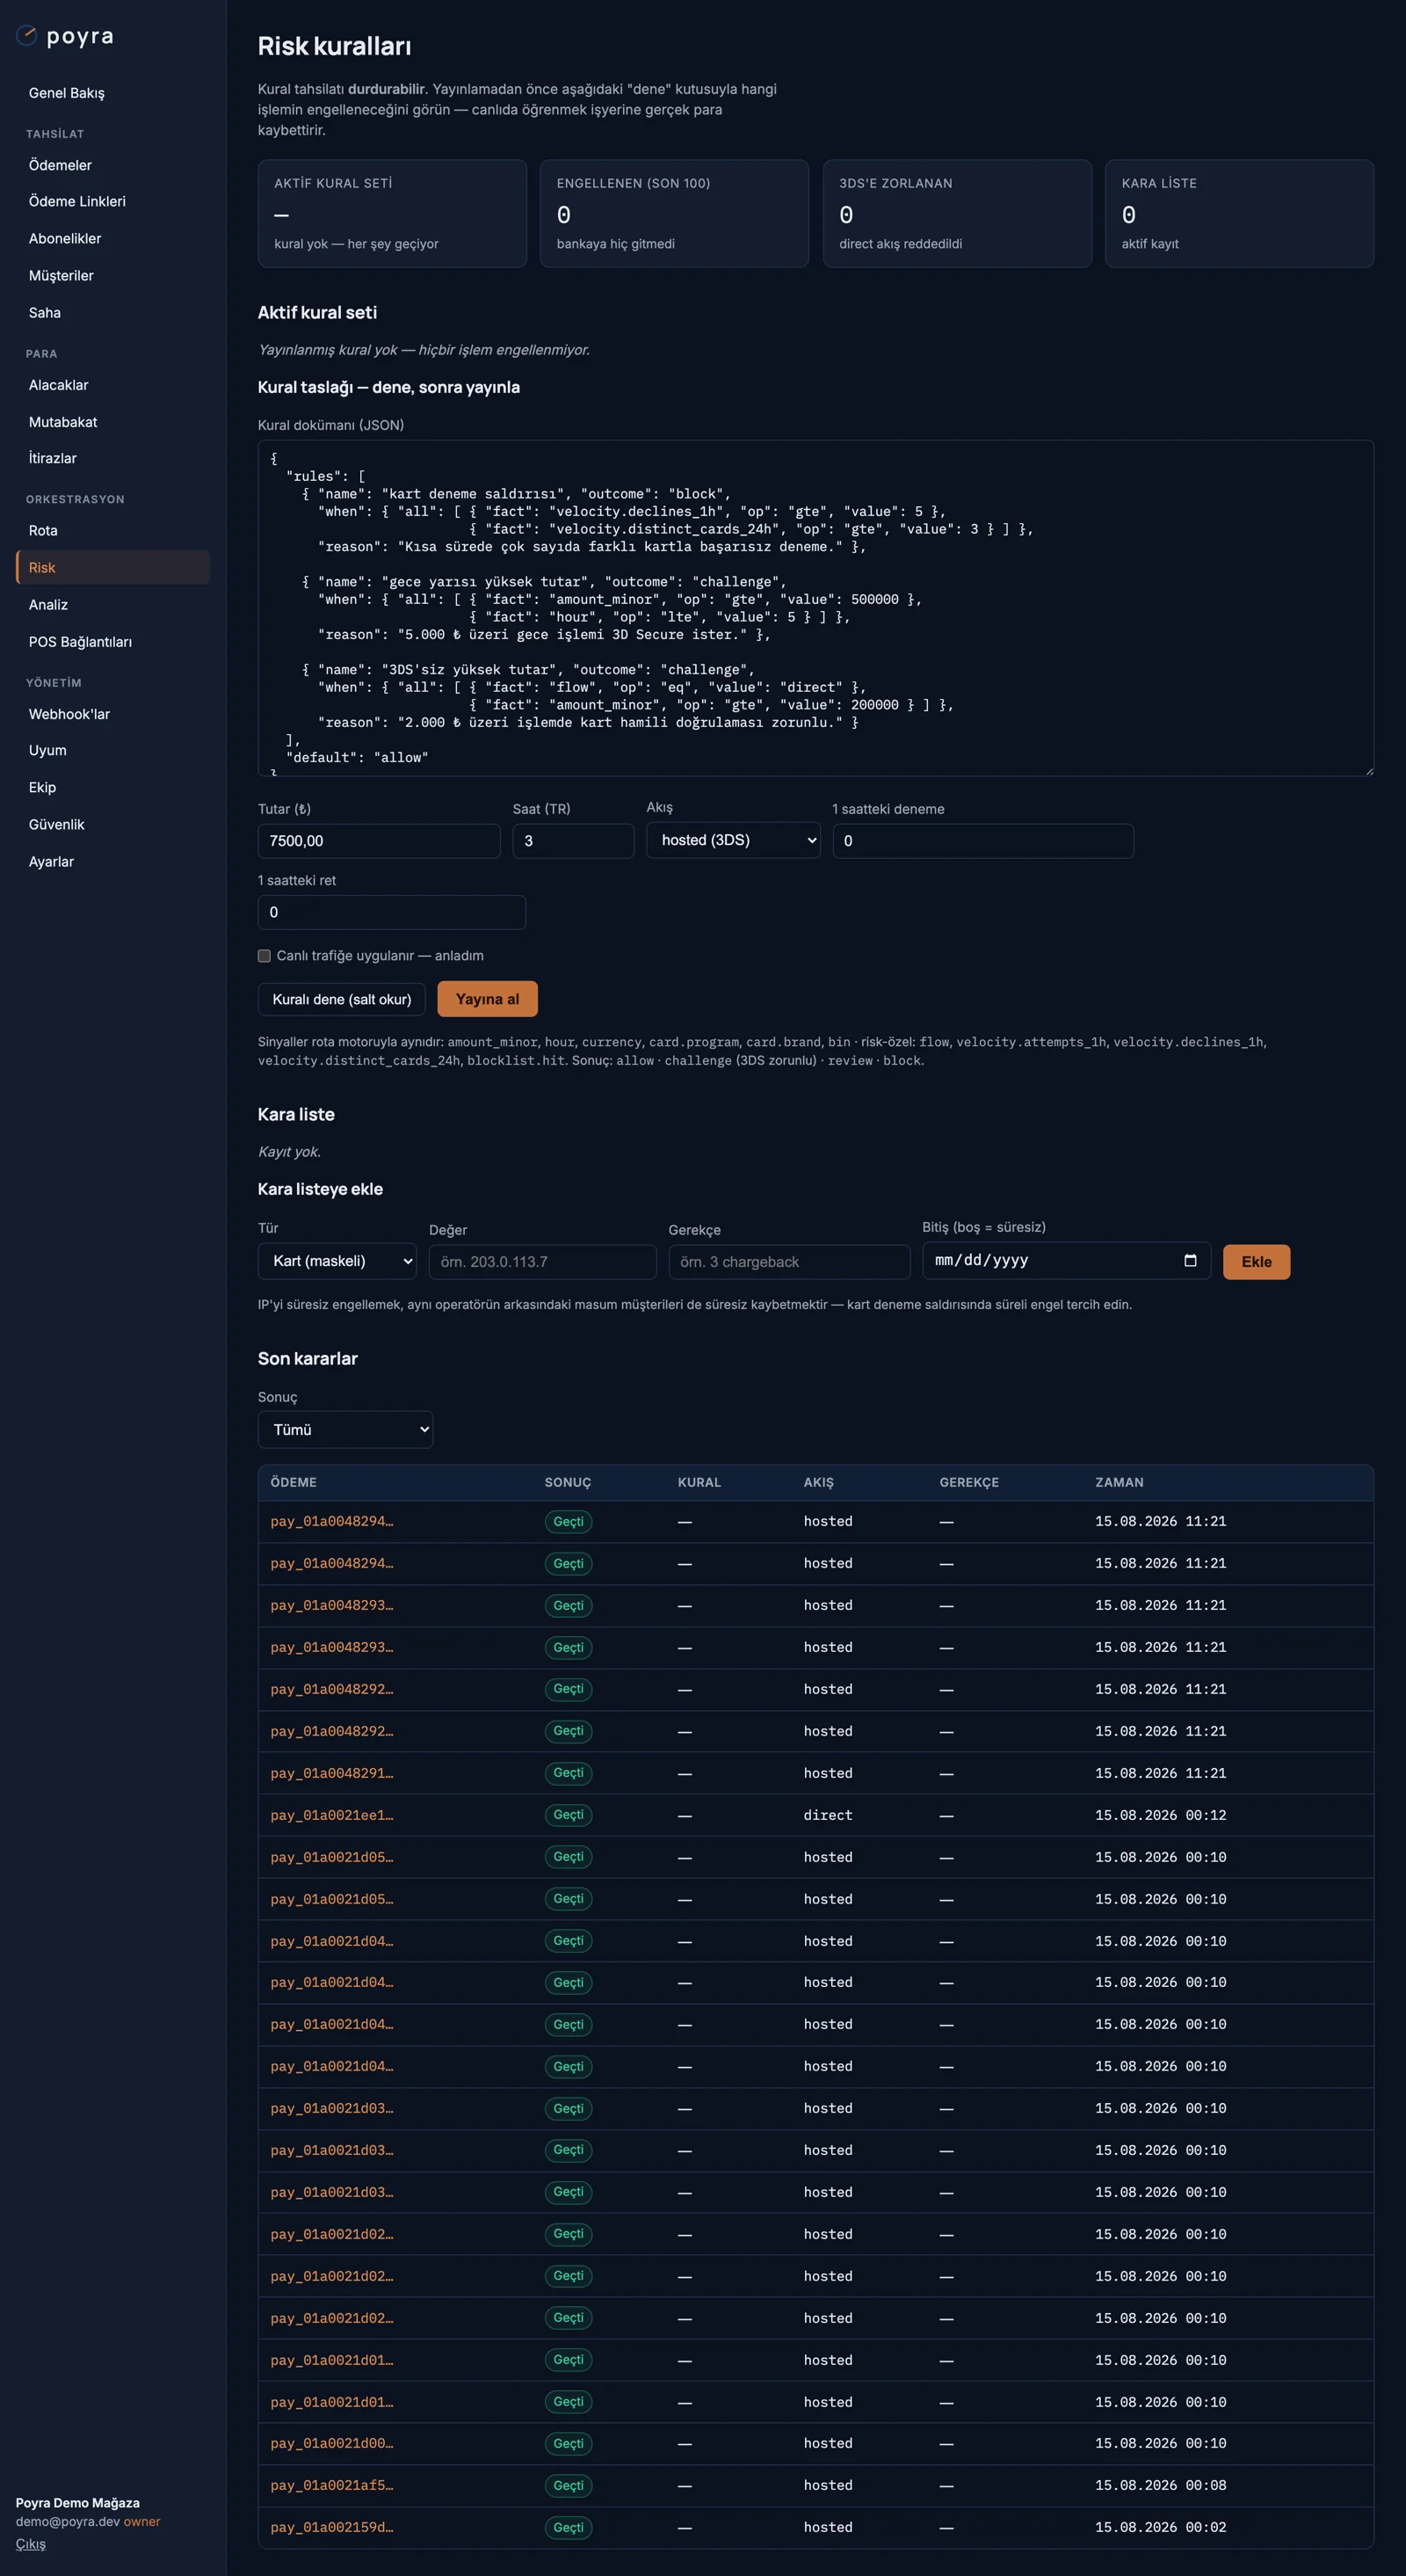Open payment pay_01a0021d00… link
This screenshot has width=1406, height=2576.
[x=332, y=2443]
